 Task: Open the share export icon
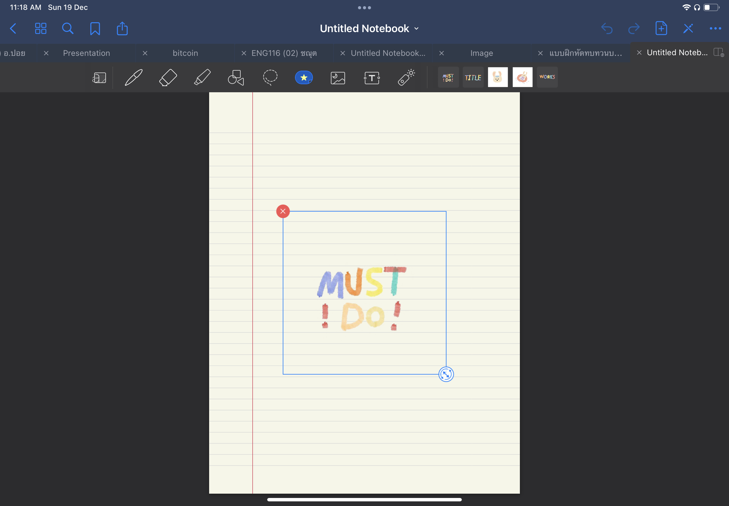point(122,28)
